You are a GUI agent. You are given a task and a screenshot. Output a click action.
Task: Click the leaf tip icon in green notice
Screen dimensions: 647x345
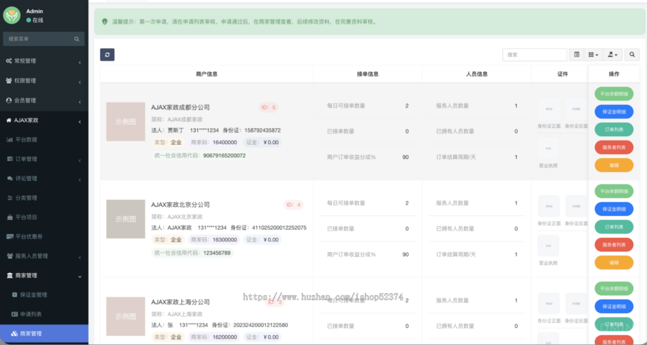105,22
